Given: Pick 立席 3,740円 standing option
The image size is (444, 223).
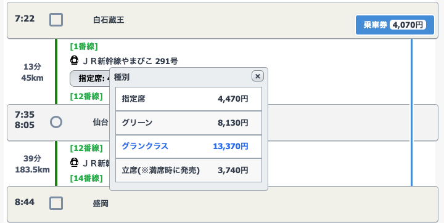Looking at the screenshot, I should (189, 170).
